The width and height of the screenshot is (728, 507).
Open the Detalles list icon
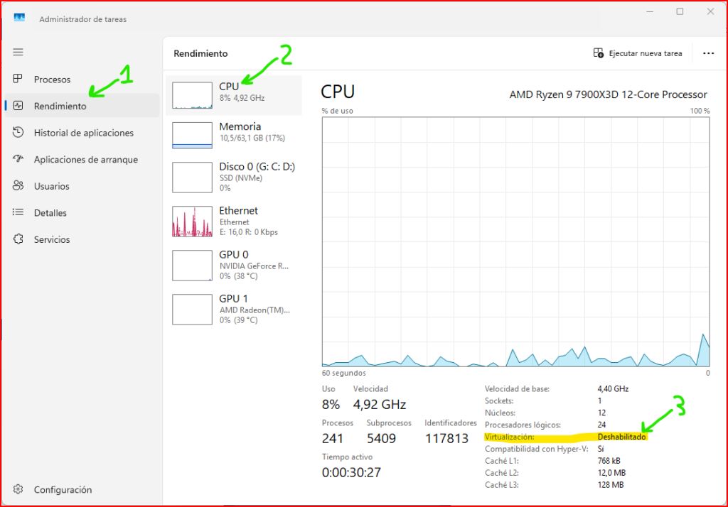18,213
